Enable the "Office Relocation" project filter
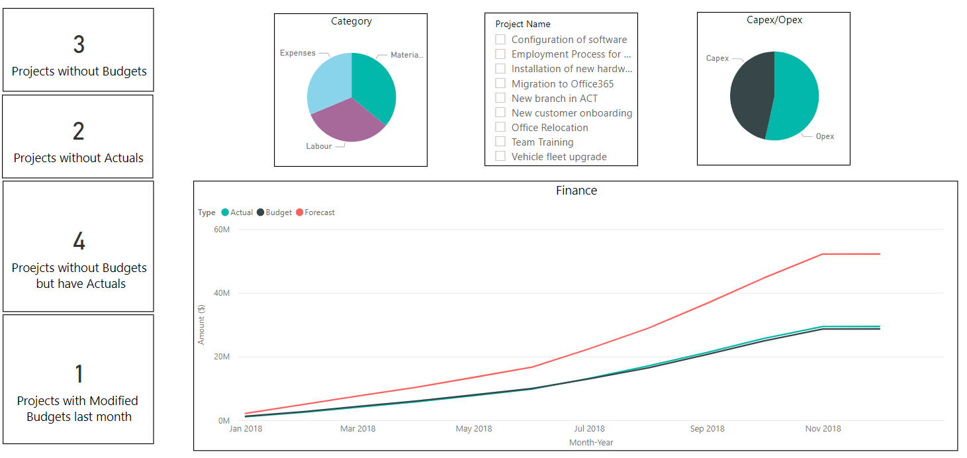The width and height of the screenshot is (967, 458). pyautogui.click(x=500, y=127)
